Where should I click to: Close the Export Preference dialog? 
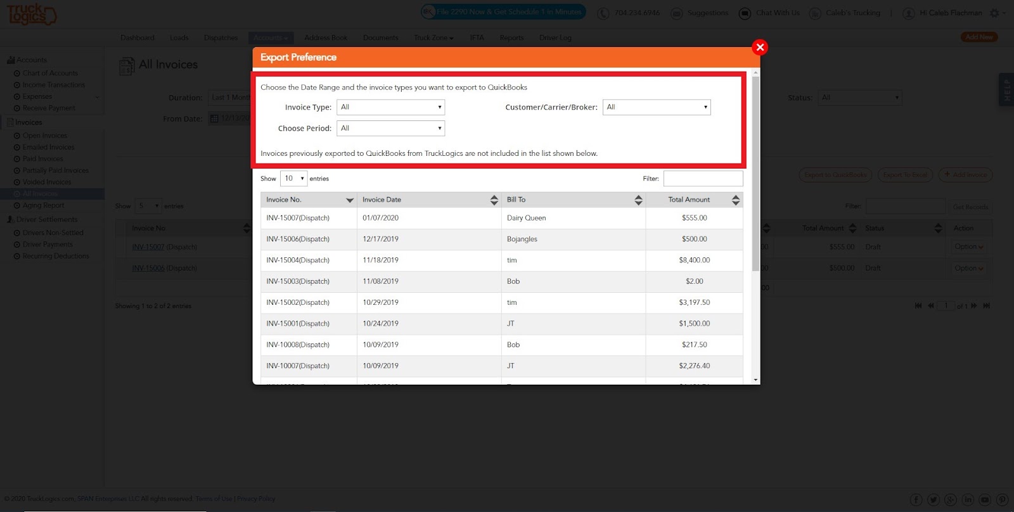tap(760, 48)
